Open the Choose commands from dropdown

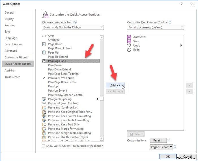click(73, 27)
